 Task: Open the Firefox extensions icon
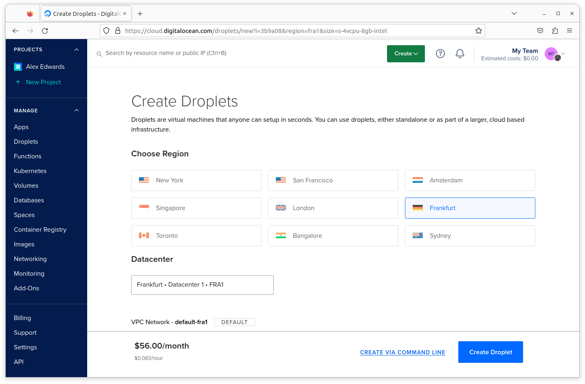coord(555,31)
